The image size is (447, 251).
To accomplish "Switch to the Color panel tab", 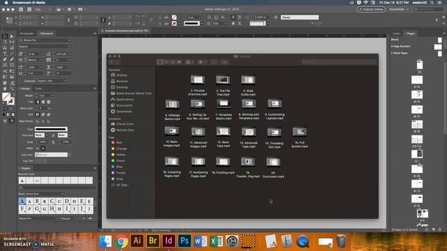I will point(38,89).
